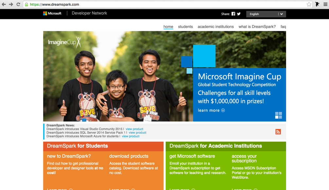Click the green padlock security icon
Viewport: 329px width, 190px height.
click(27, 5)
